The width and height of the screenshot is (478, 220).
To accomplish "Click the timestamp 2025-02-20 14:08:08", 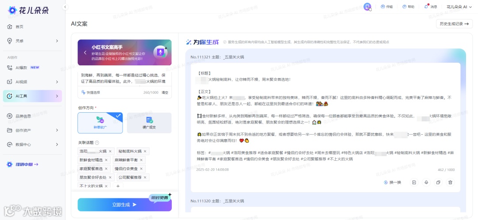I will pos(212,170).
